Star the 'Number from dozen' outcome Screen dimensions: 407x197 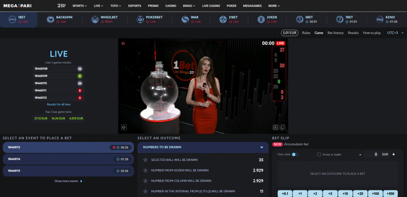click(x=145, y=170)
